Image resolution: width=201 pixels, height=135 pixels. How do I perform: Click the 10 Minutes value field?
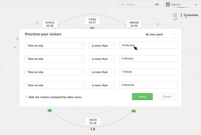148,45
